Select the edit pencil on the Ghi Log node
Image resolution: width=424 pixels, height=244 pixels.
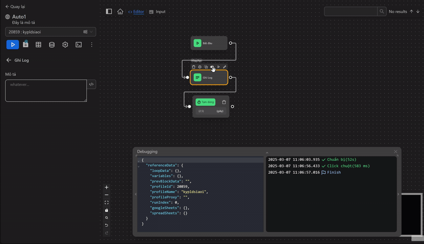pyautogui.click(x=225, y=67)
